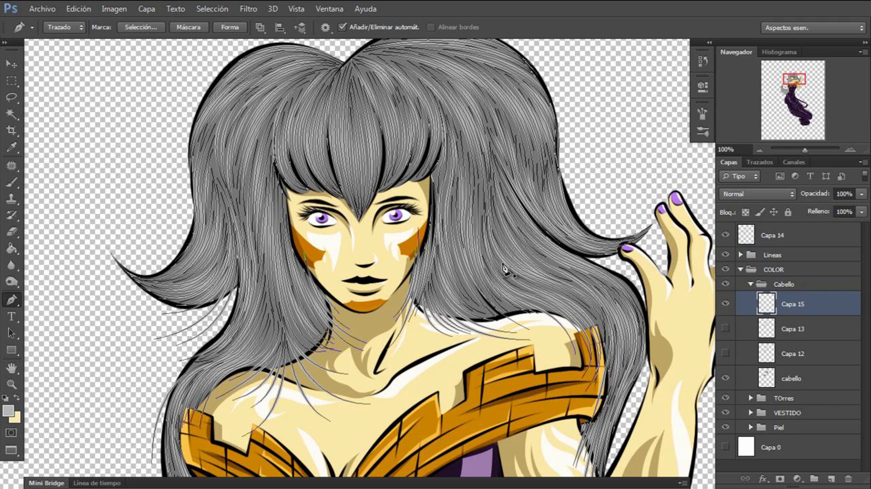Show the hidden Capa 13 layer
The image size is (871, 489).
pos(725,328)
